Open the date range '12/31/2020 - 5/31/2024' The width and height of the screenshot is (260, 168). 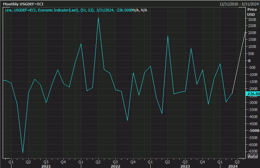[x=239, y=4]
